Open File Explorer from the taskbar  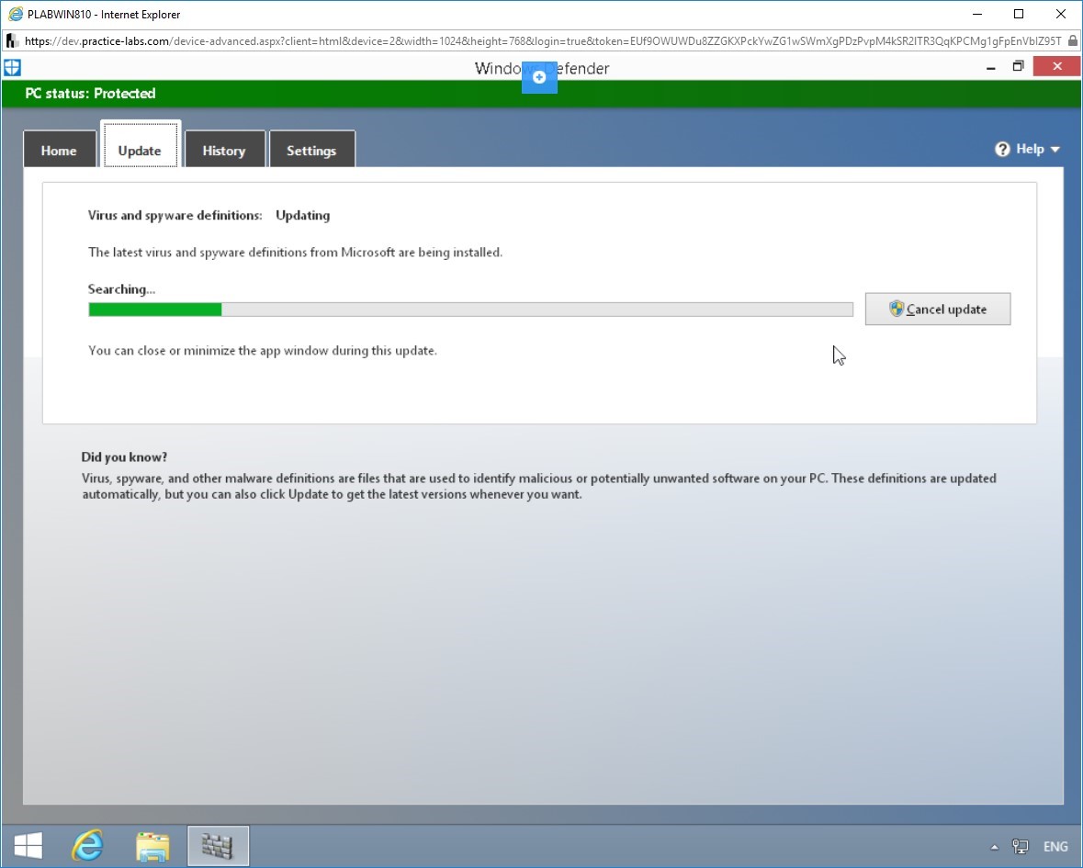coord(152,847)
